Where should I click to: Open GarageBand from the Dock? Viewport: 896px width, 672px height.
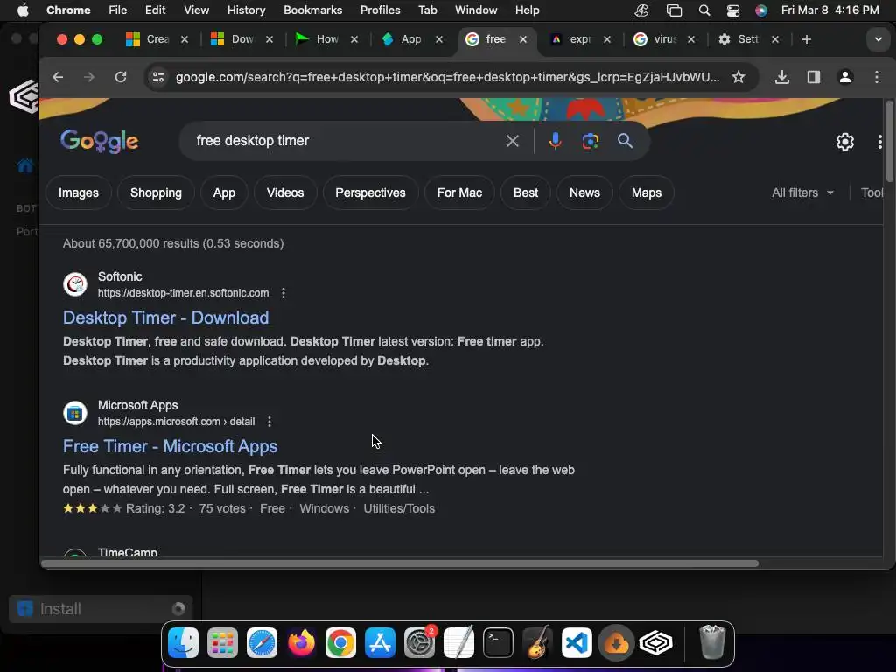(x=538, y=643)
